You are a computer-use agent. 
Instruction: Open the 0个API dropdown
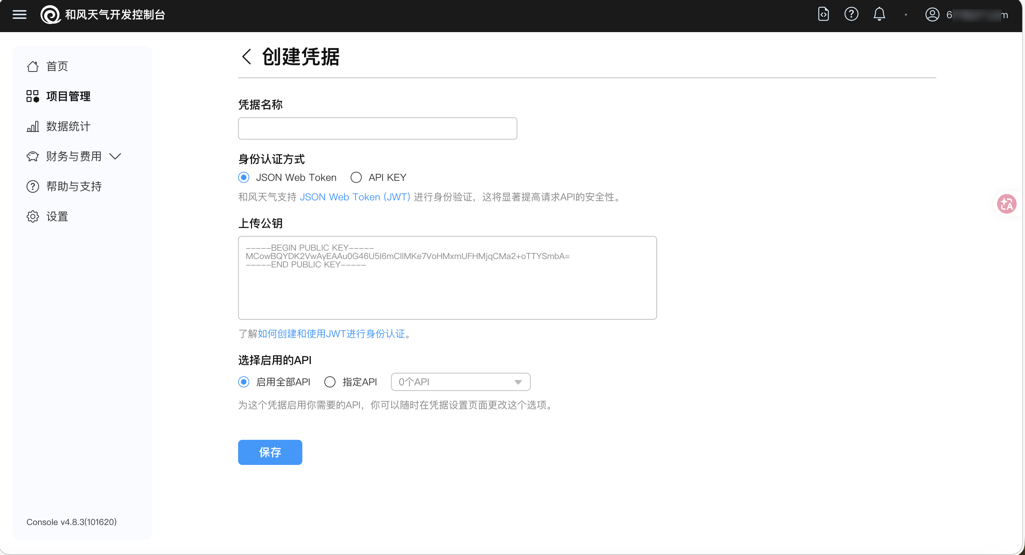click(460, 382)
